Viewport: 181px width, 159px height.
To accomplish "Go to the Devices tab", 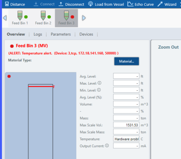I will [x=86, y=34].
